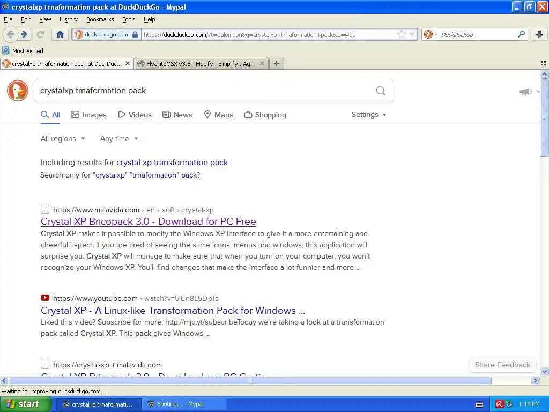
Task: Go back to the previous page
Action: point(10,34)
